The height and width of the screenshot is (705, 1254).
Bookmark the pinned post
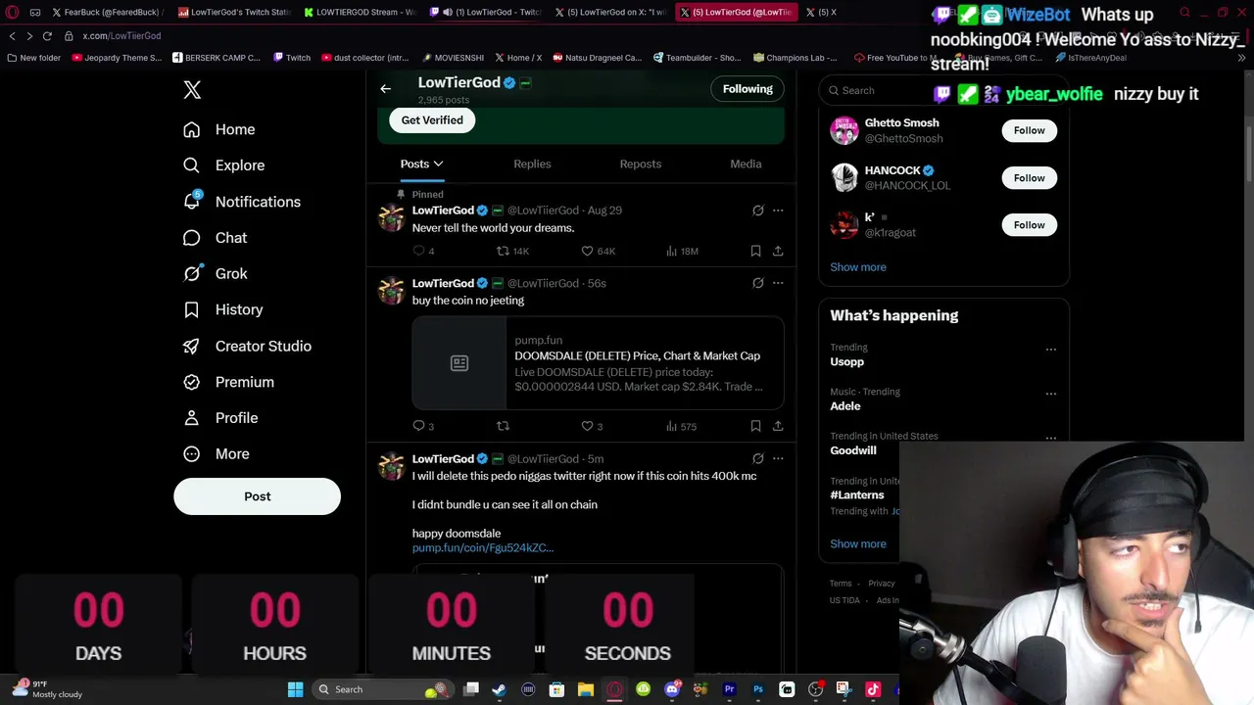click(x=755, y=252)
